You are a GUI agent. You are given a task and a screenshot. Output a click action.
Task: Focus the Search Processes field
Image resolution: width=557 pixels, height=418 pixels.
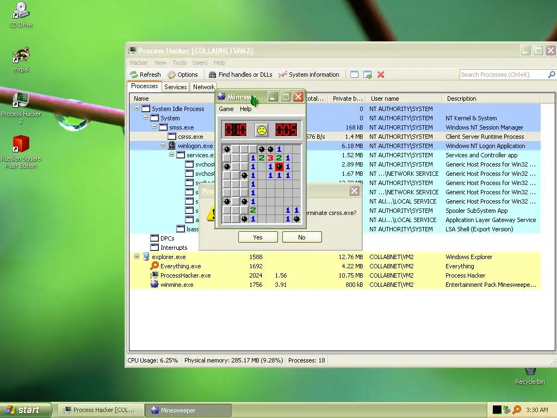coord(503,75)
